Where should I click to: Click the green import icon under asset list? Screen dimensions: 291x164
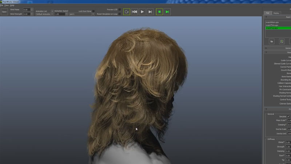[x=282, y=41]
